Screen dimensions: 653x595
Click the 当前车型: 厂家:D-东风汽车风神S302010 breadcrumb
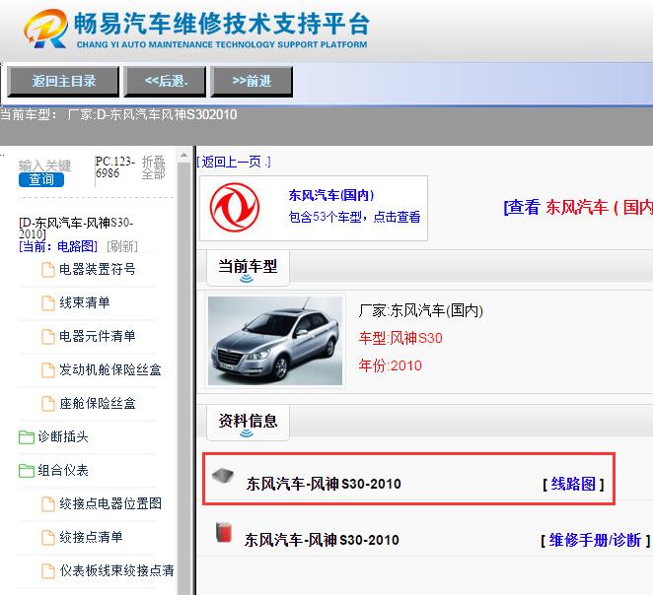click(x=118, y=114)
